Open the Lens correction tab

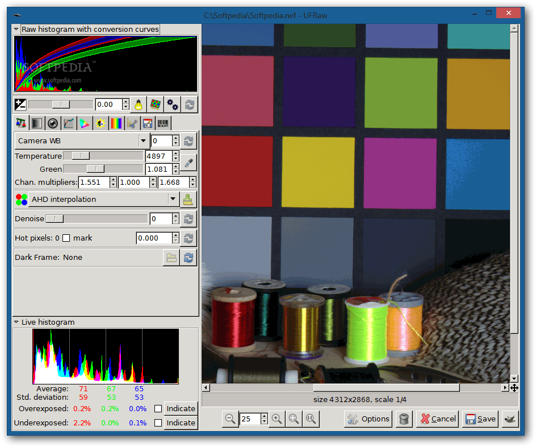coord(53,123)
